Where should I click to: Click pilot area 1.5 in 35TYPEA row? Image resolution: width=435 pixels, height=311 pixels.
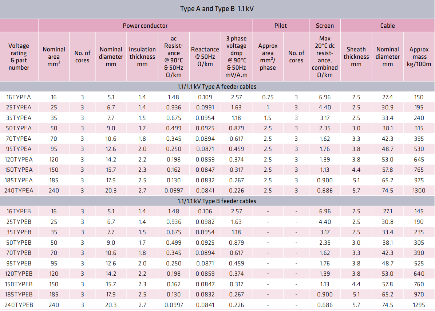point(268,118)
